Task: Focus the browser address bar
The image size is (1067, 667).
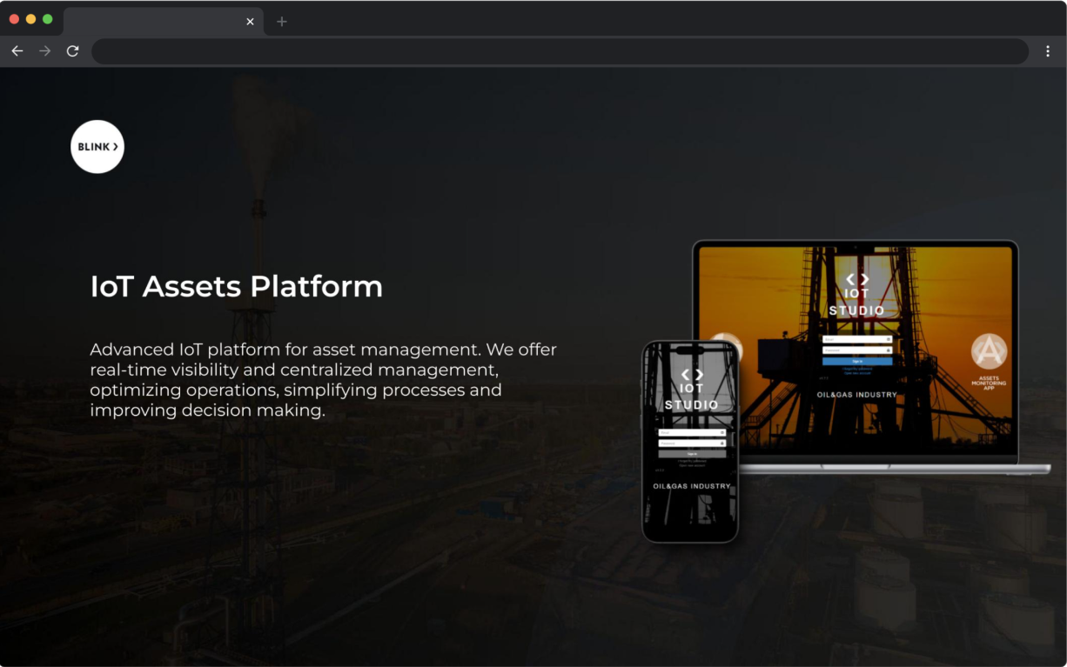Action: pos(560,51)
